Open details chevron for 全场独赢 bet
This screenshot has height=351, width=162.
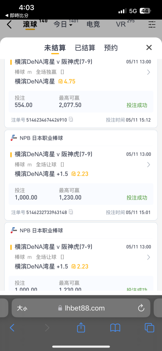coord(148,72)
